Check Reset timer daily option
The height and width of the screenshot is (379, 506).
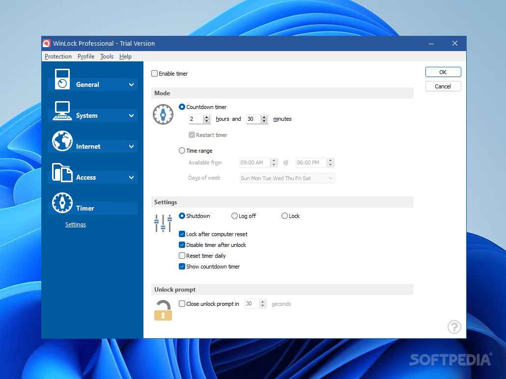tap(182, 256)
